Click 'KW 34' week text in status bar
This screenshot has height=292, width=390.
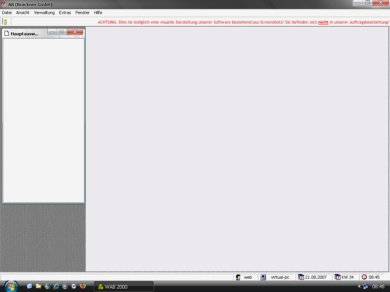pos(347,277)
